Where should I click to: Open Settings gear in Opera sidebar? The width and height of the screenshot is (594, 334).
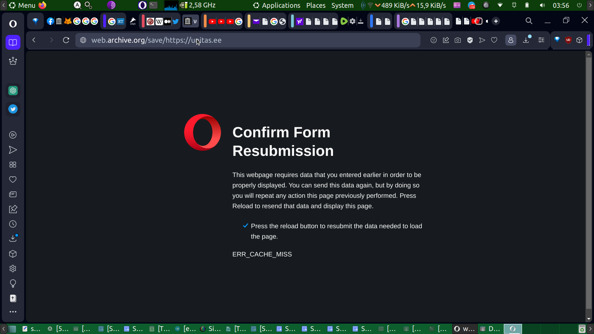(x=13, y=269)
